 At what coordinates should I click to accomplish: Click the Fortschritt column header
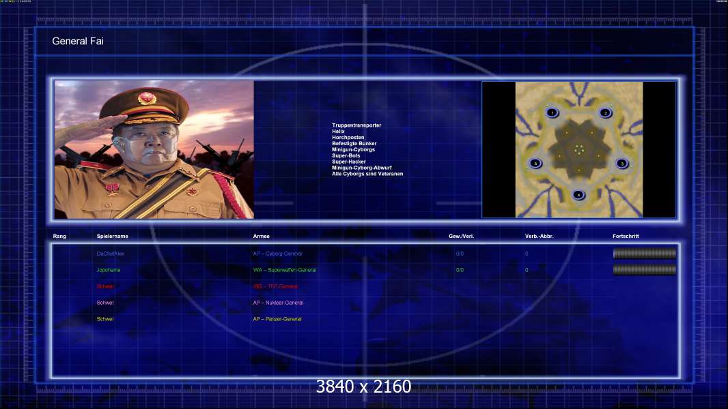[626, 237]
